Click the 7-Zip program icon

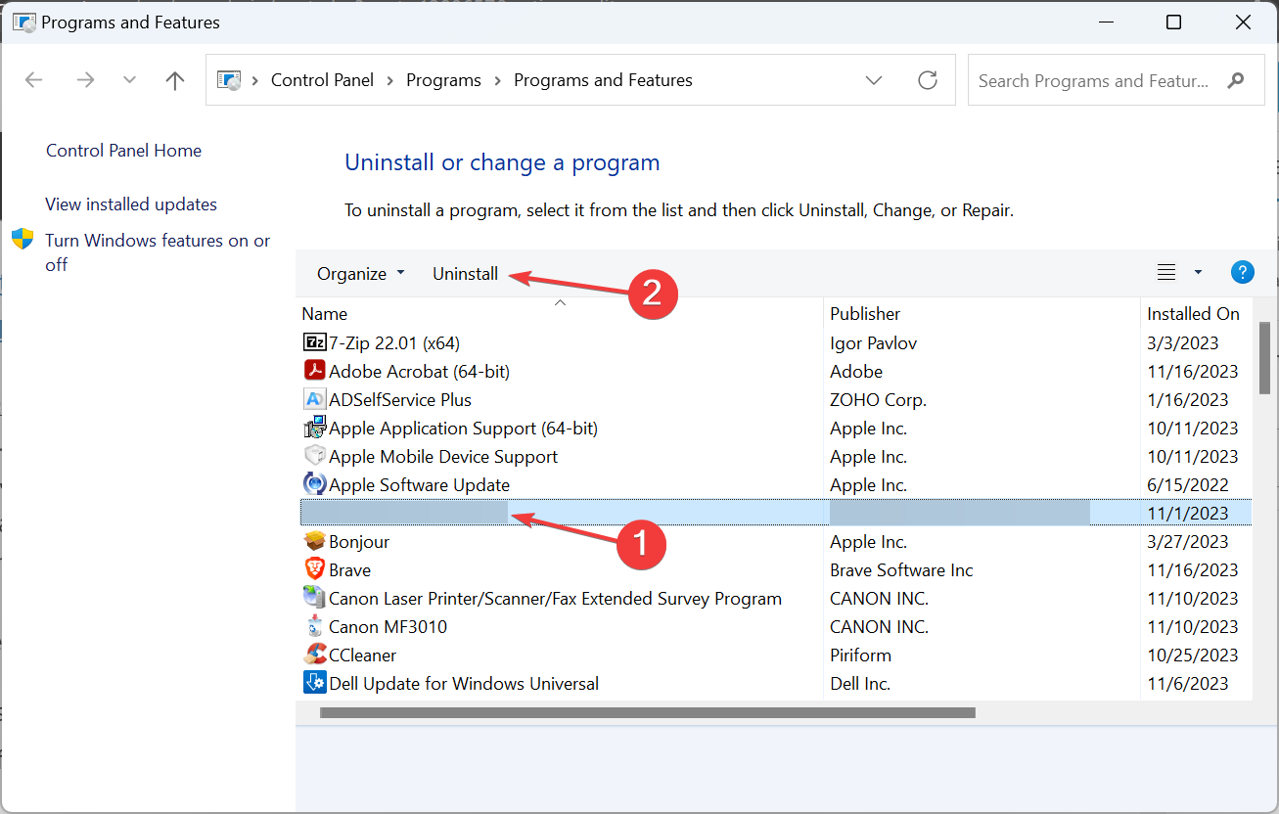click(x=314, y=343)
